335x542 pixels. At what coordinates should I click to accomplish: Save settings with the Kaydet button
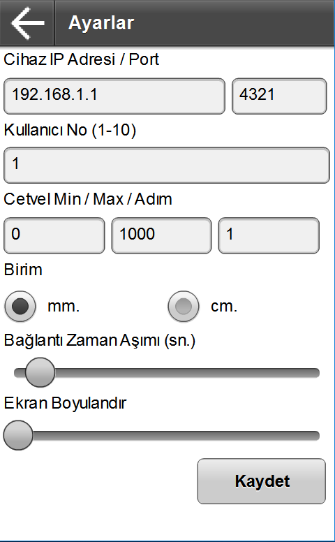[262, 481]
